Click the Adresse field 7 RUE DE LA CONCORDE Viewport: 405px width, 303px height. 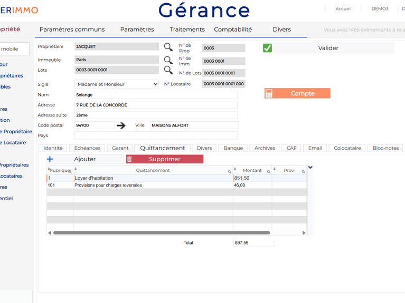click(156, 105)
